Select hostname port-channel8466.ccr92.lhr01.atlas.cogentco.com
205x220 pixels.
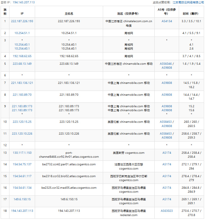69,155
